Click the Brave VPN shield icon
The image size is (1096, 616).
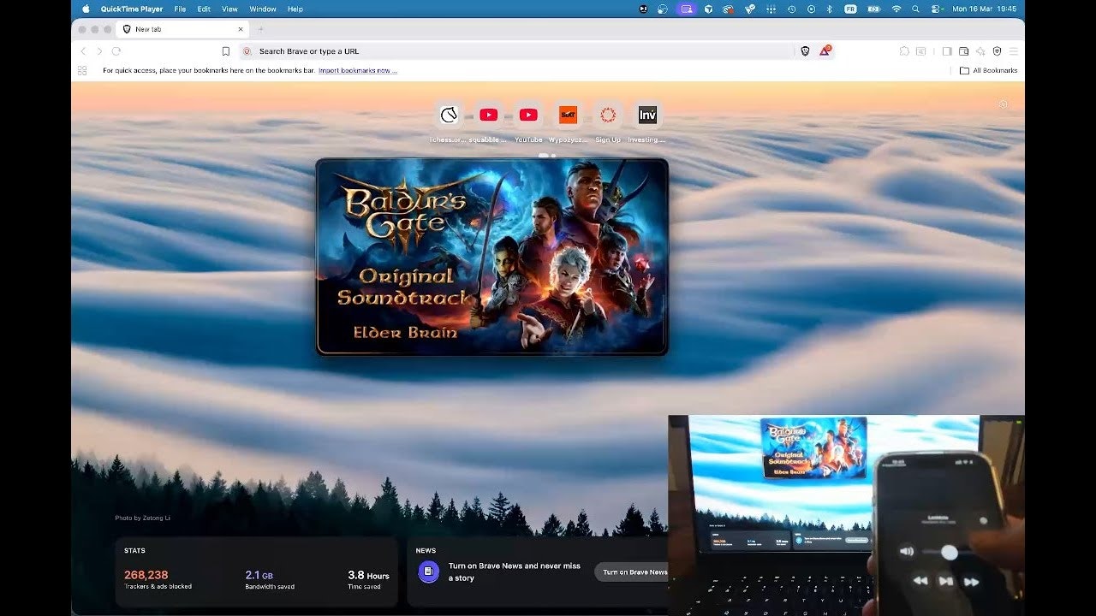997,51
